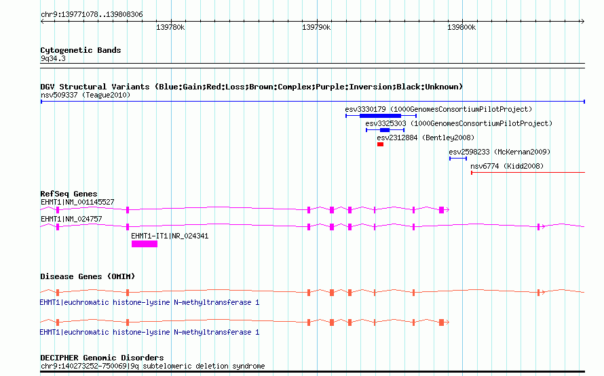The width and height of the screenshot is (604, 376).
Task: Click the 139790k ruler label
Action: (316, 28)
